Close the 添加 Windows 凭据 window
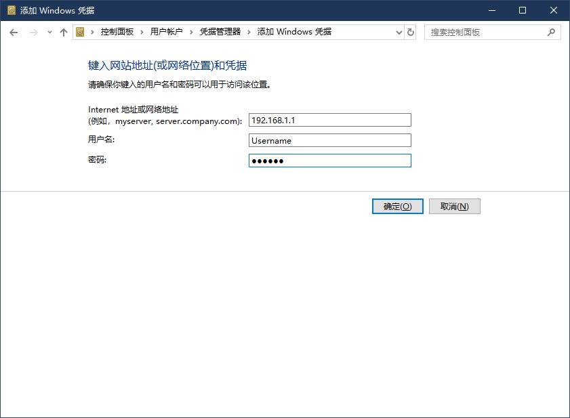 tap(553, 10)
